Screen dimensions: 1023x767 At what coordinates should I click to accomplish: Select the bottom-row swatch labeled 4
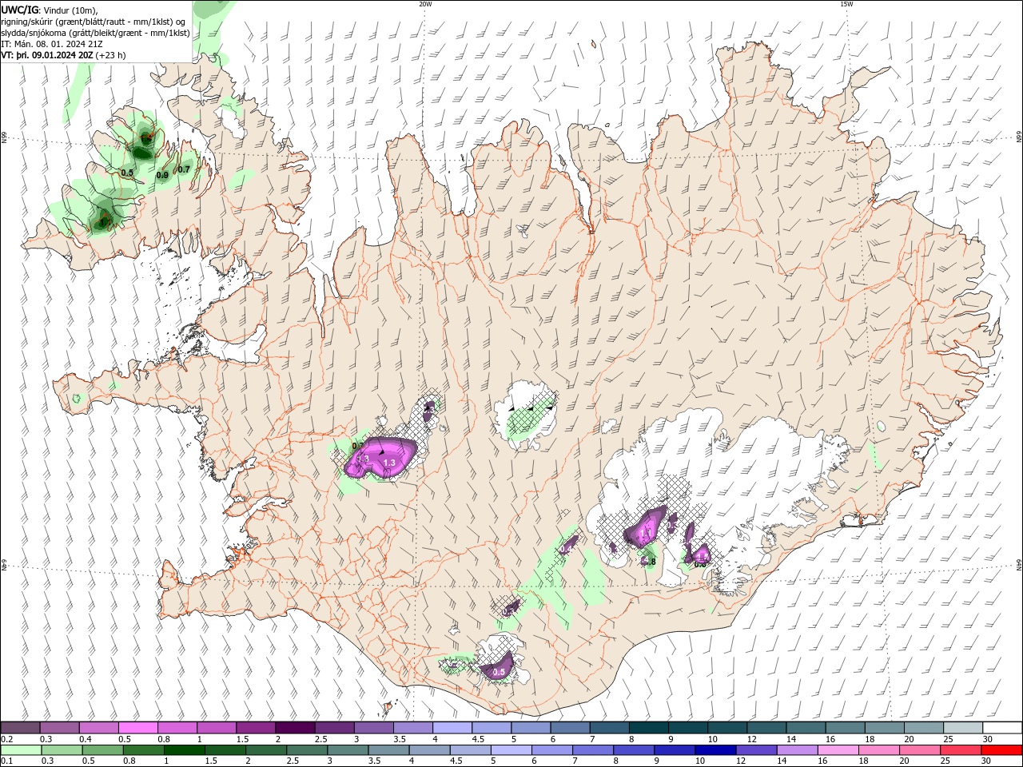pos(430,750)
